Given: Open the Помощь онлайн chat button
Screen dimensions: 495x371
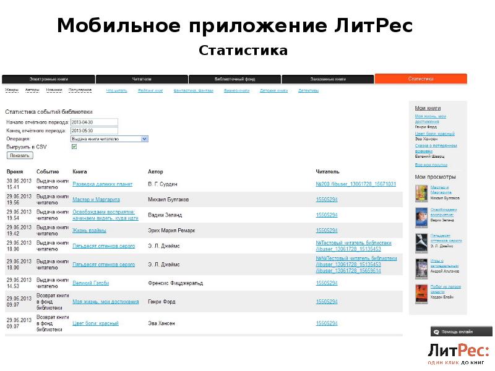Looking at the screenshot, I should coord(461,331).
